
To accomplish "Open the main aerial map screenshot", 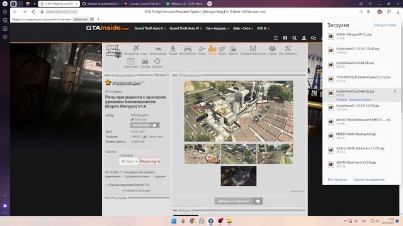I will point(239,111).
